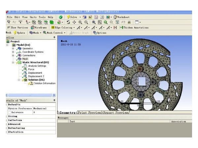The image size is (198, 148).
Task: Expand the Coordinate Systems tree node
Action: coord(13,52)
